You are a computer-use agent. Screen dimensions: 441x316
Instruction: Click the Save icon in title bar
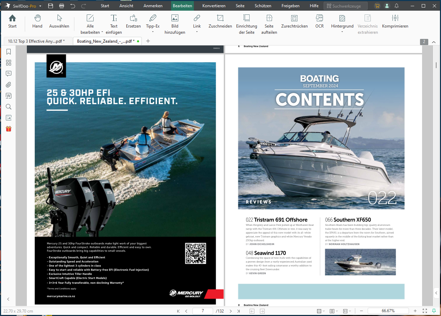[x=51, y=6]
